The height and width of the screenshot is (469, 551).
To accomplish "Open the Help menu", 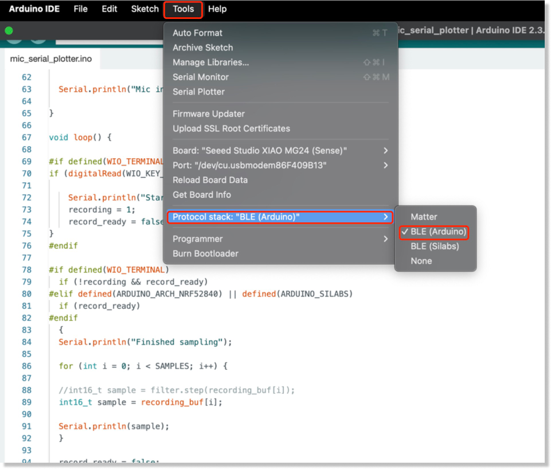I will (x=217, y=9).
